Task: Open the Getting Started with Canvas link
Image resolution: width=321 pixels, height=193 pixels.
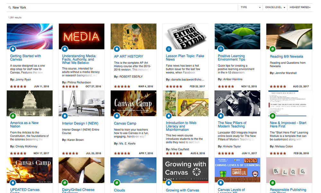Action: tap(26, 58)
